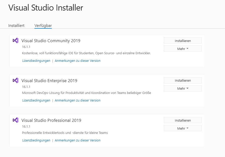Select the Verfügbar tab

point(43,25)
